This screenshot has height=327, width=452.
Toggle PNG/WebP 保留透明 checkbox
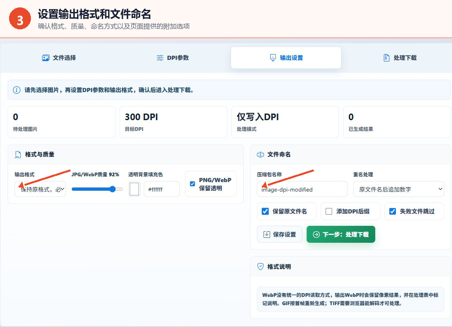[193, 184]
